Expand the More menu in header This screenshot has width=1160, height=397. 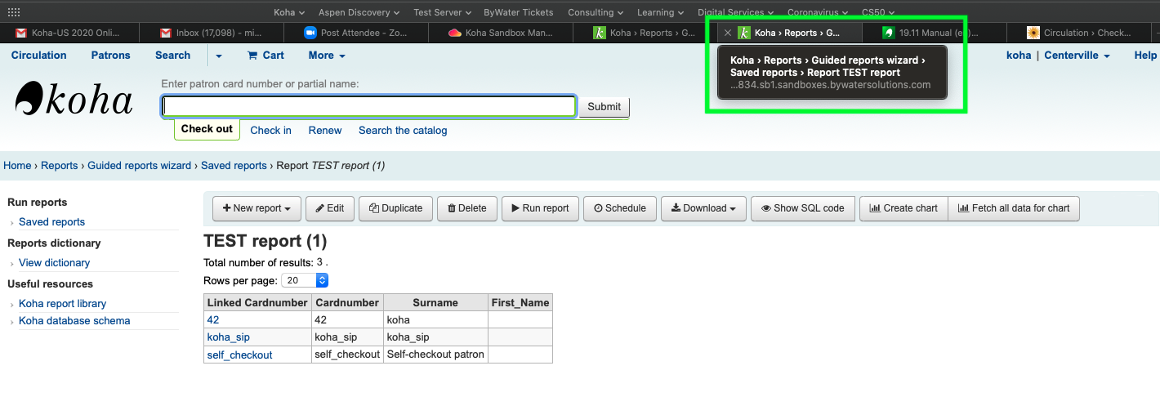326,56
